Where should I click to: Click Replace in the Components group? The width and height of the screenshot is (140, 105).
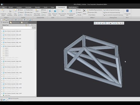click(x=79, y=13)
